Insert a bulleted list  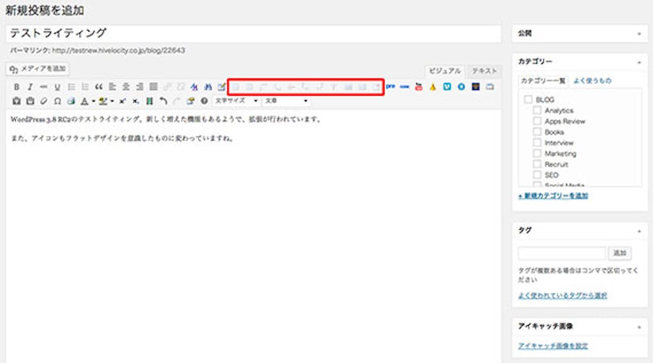[71, 87]
